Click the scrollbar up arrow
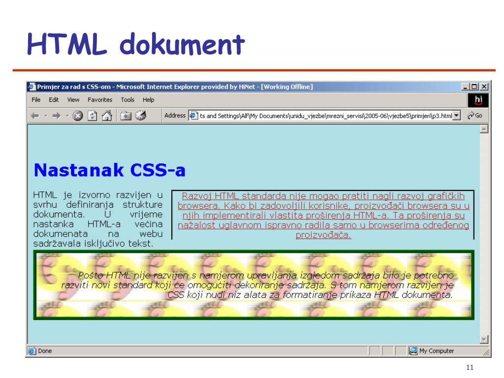Viewport: 504px width, 378px height. point(484,129)
